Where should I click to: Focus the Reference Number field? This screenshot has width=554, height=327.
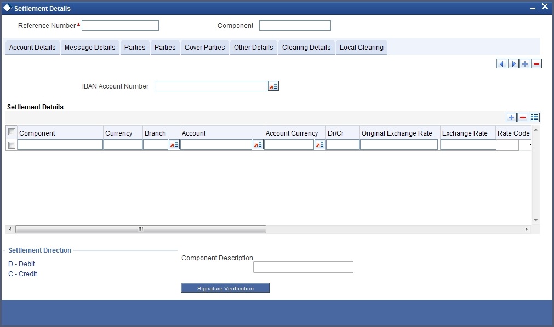pyautogui.click(x=120, y=25)
